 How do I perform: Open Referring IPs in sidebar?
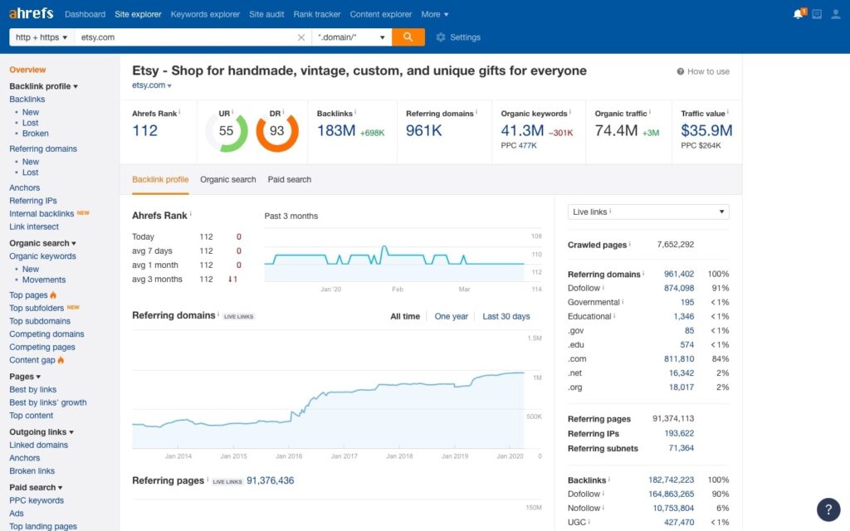click(33, 201)
